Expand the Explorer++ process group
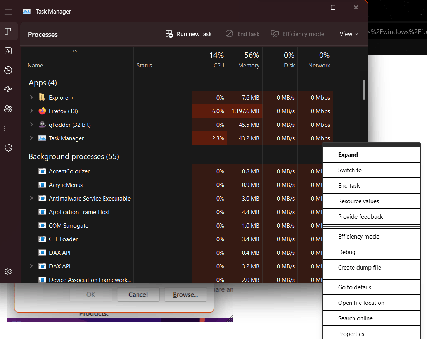 [31, 97]
